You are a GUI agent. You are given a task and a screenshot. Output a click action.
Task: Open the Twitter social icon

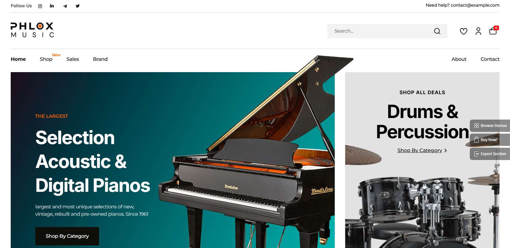(77, 6)
